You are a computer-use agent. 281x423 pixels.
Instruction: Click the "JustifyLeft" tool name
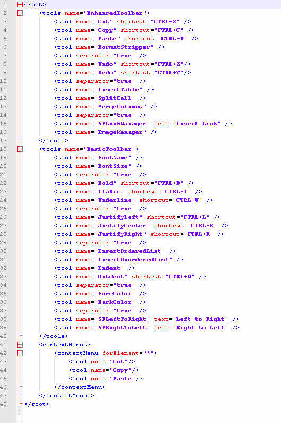[118, 217]
